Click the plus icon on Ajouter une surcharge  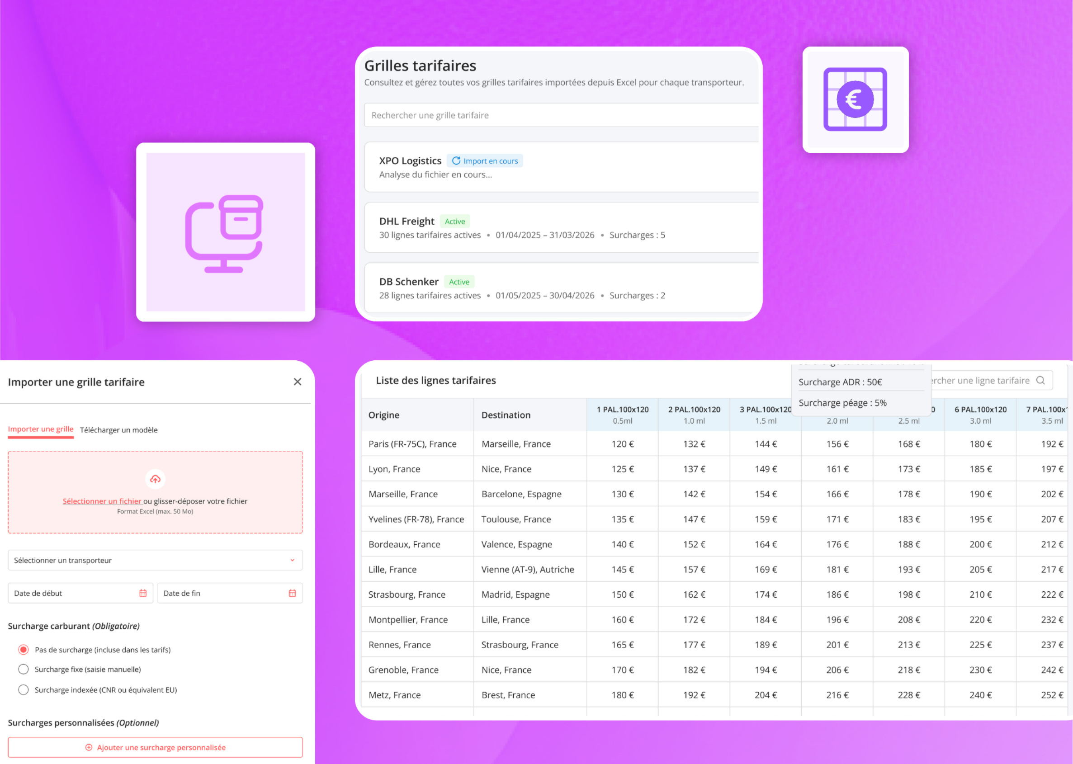pos(89,747)
